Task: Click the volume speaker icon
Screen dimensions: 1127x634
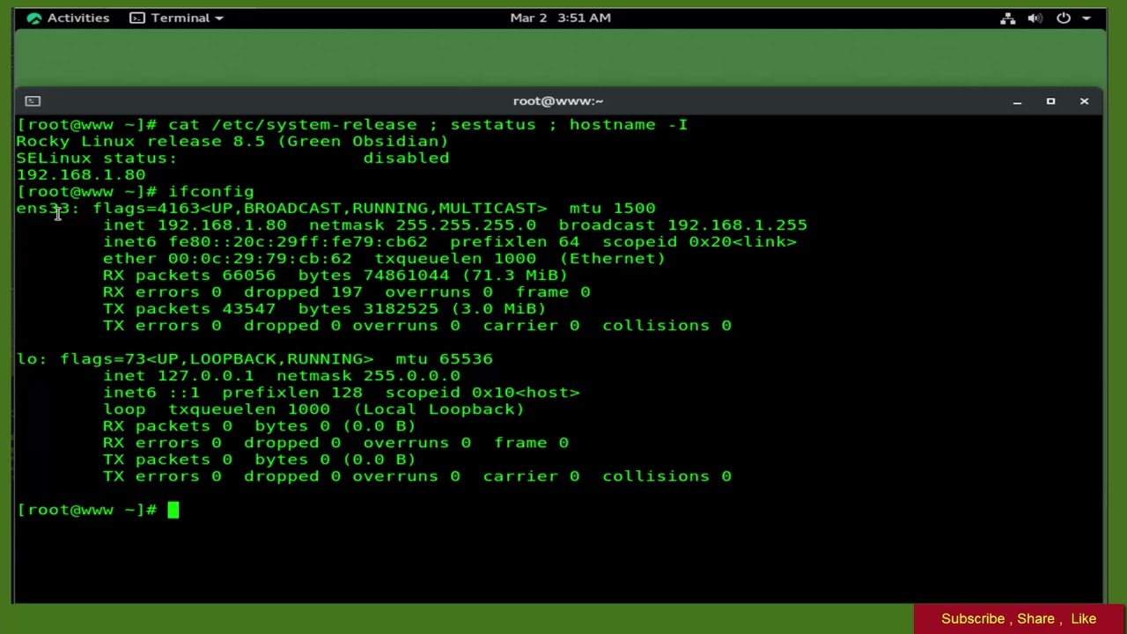Action: 1035,18
